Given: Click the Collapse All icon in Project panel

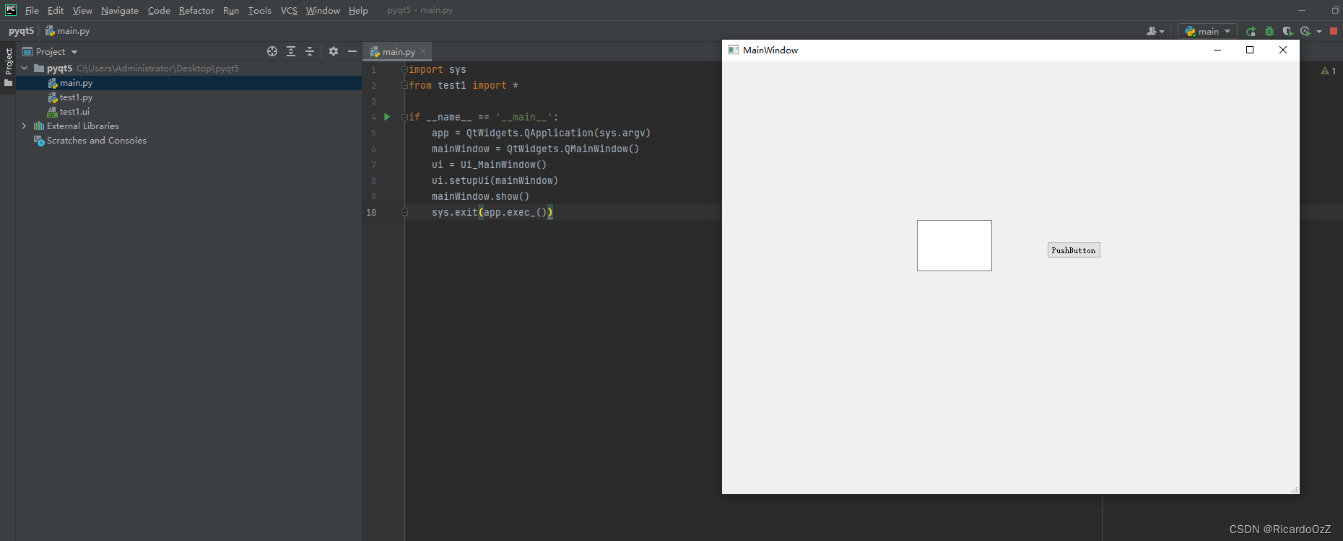Looking at the screenshot, I should [310, 51].
